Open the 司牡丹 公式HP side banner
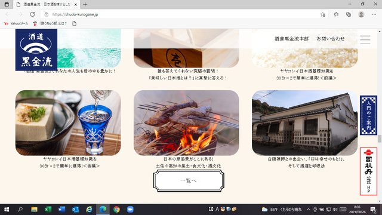382x215 pixels. click(x=368, y=171)
